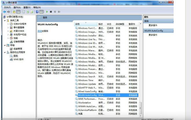Image resolution: width=191 pixels, height=120 pixels.
Task: Select the 事件查看器 icon in tree
Action: [x=11, y=28]
